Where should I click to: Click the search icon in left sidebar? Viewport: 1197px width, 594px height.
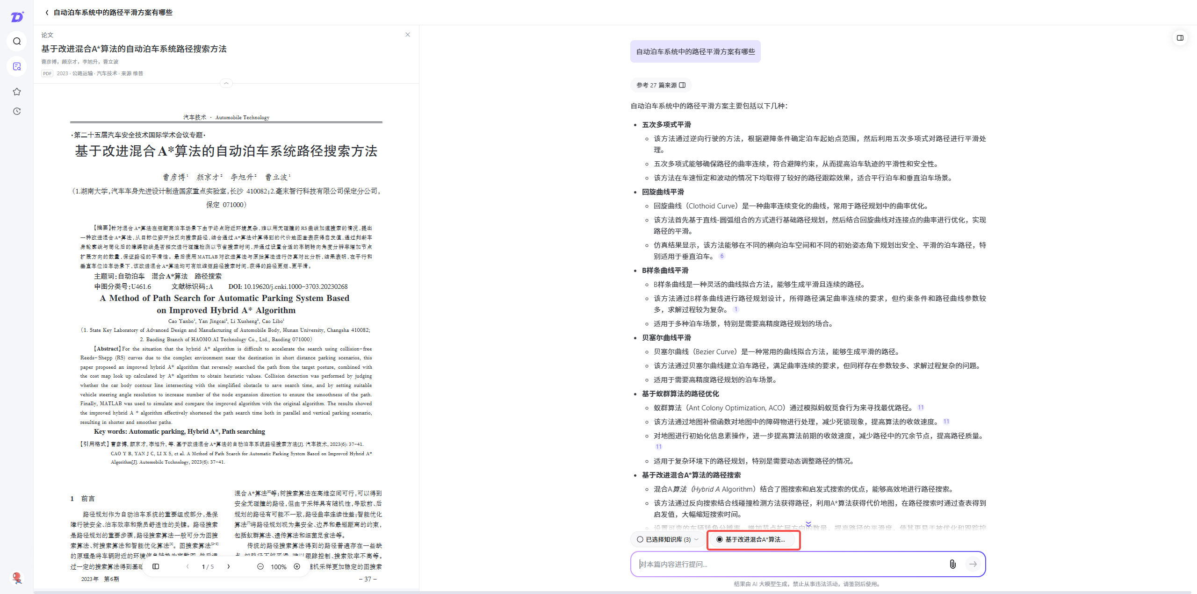pos(17,41)
